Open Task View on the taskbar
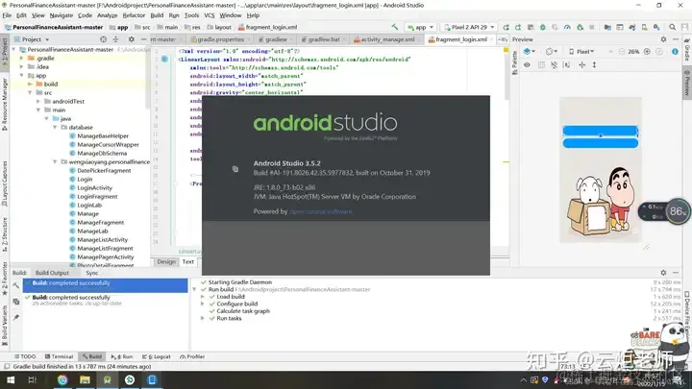The image size is (692, 389). pyautogui.click(x=33, y=379)
